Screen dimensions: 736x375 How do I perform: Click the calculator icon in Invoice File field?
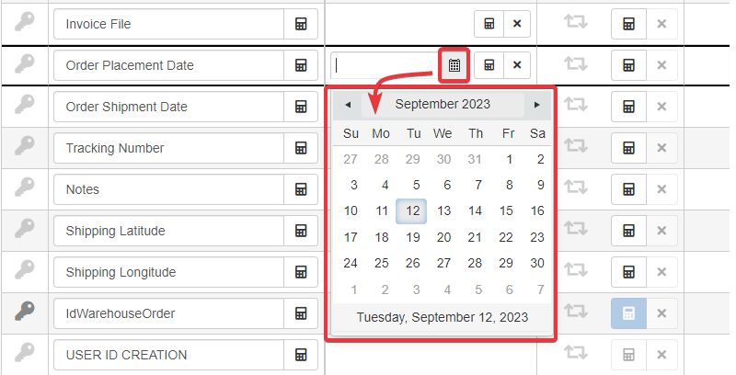tap(300, 24)
